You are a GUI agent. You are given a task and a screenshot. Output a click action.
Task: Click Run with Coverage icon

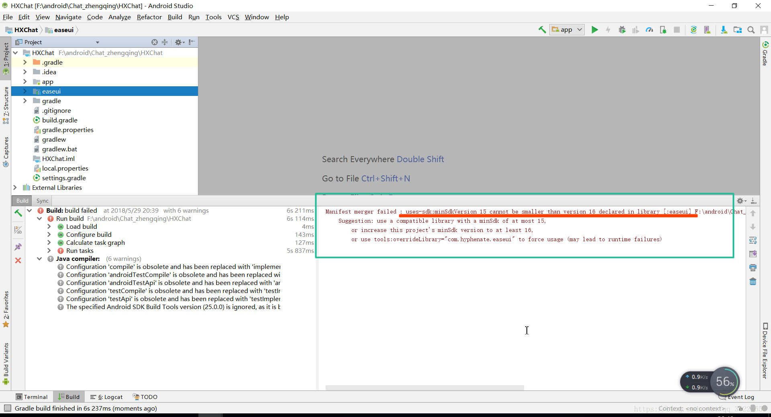point(636,30)
